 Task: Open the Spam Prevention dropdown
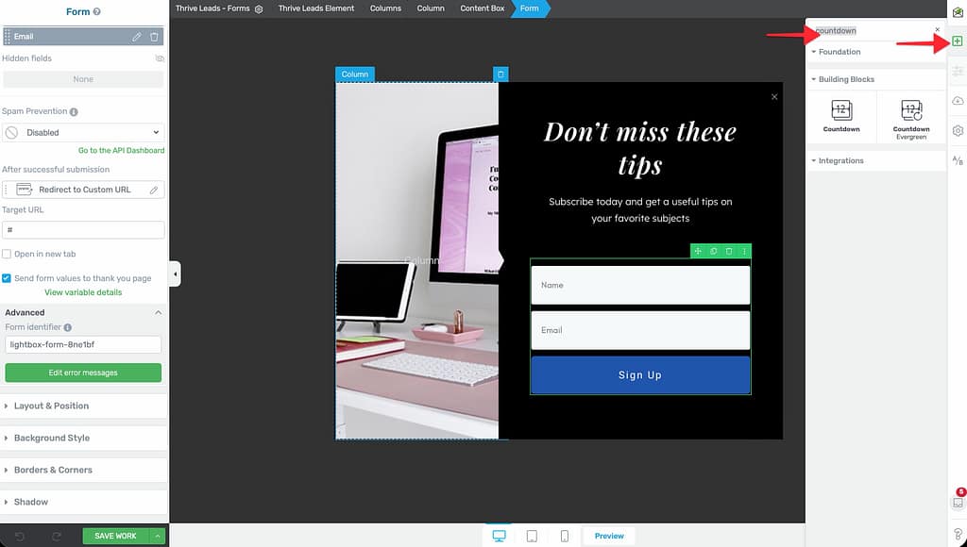point(83,133)
